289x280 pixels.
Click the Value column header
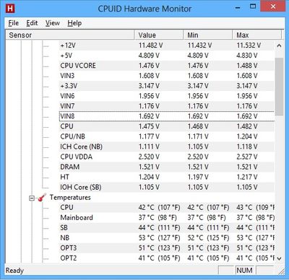click(159, 35)
